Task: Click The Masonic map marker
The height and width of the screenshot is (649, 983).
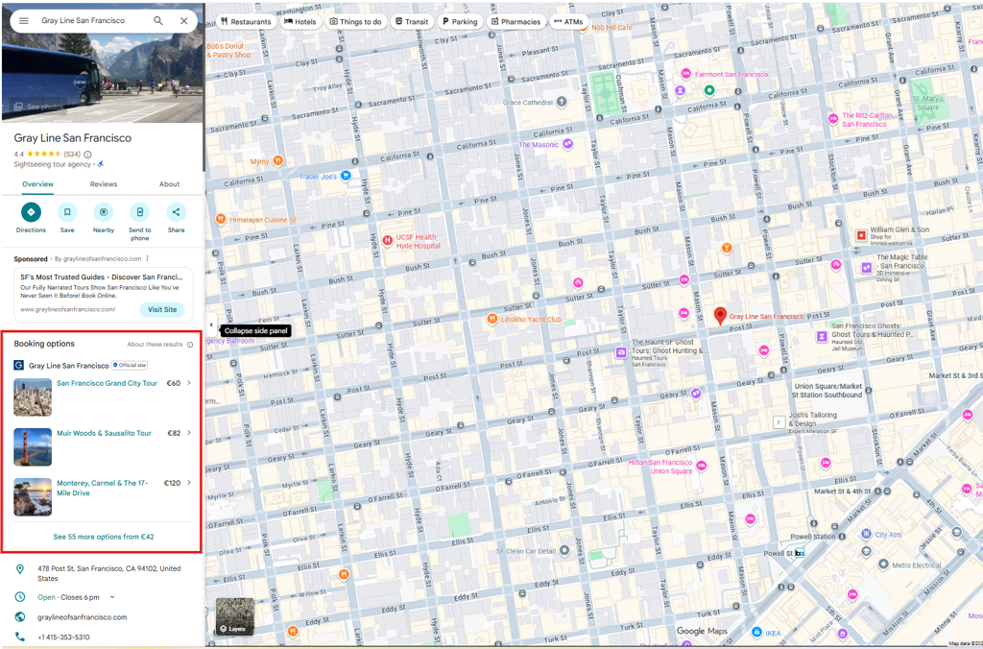Action: 568,144
